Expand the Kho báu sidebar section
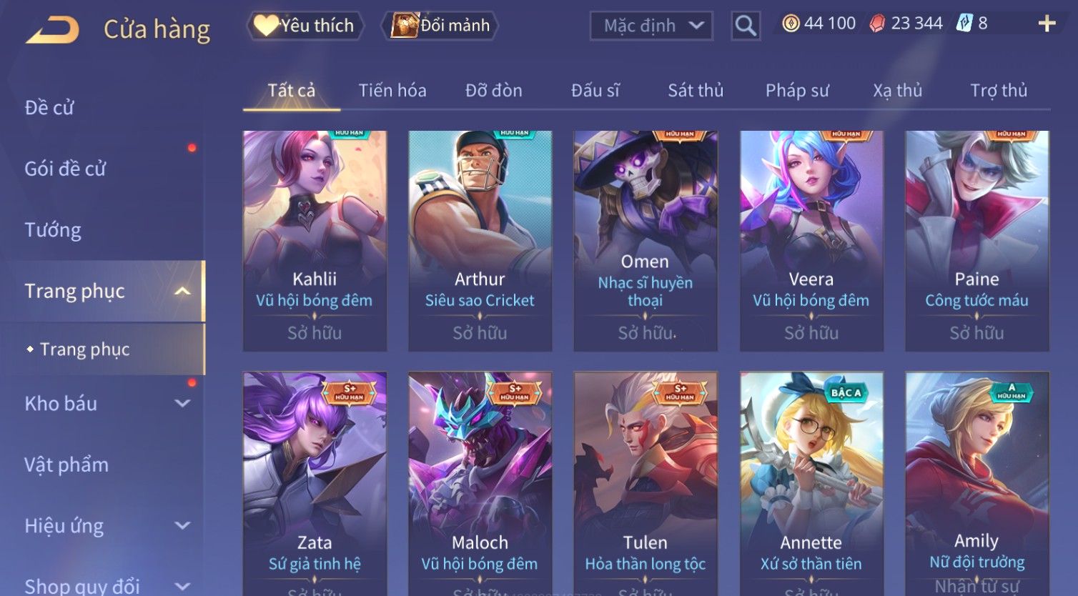 pos(182,403)
